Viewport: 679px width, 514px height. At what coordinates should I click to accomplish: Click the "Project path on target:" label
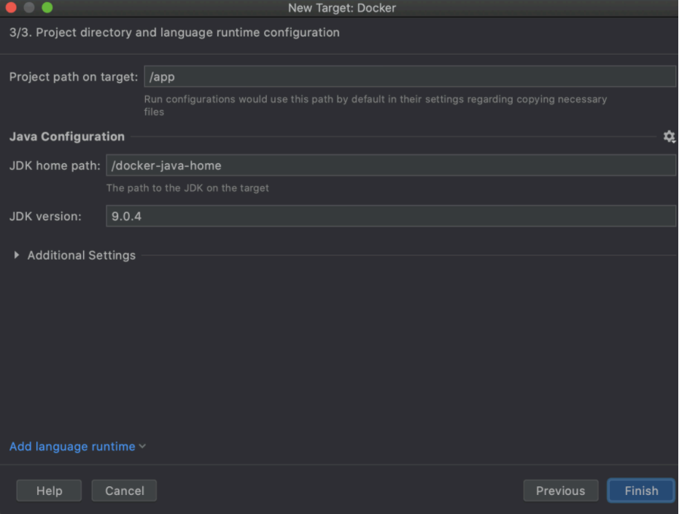tap(74, 77)
